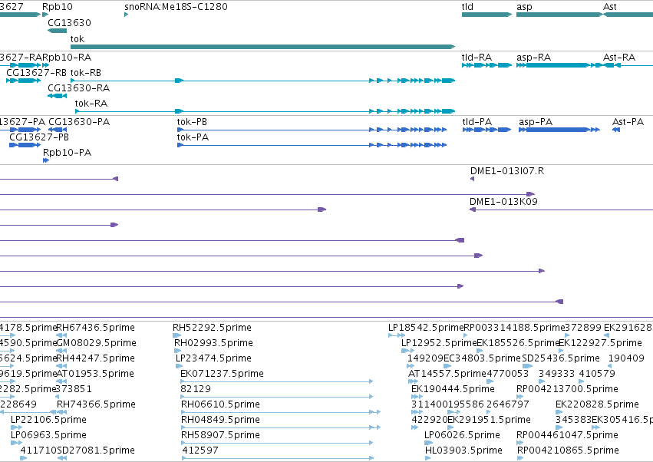
Task: Click EST AT14557.5prime
Action: pos(447,374)
